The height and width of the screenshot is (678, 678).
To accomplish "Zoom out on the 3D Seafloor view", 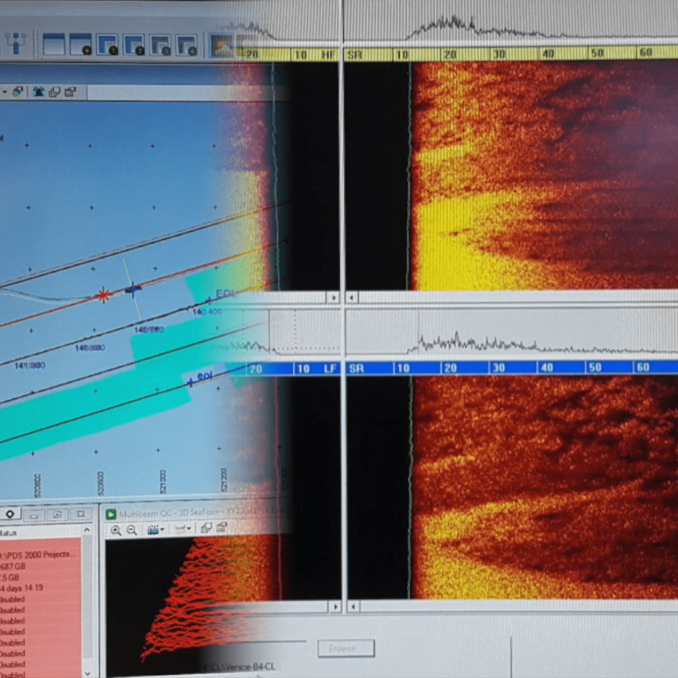I will (x=132, y=530).
